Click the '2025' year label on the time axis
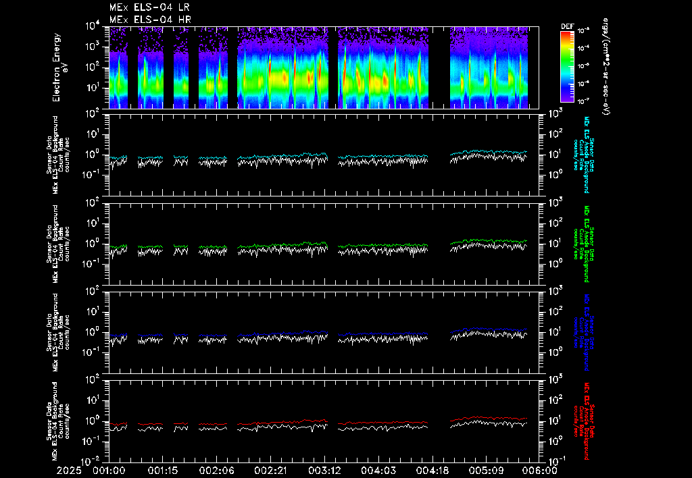 (x=70, y=471)
